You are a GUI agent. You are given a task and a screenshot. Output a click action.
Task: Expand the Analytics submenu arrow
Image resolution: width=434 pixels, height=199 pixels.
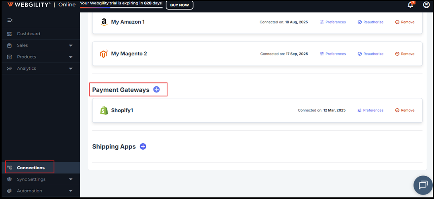71,69
